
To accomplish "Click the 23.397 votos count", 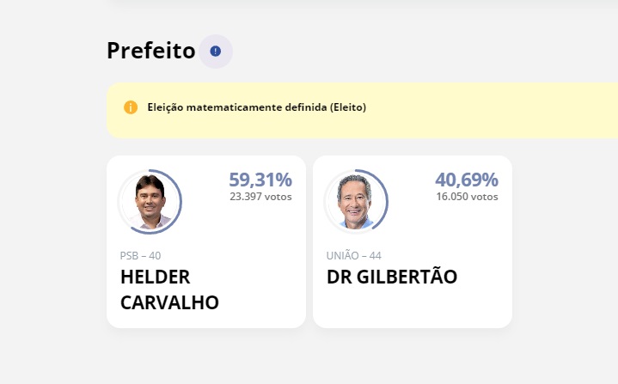I will [260, 197].
